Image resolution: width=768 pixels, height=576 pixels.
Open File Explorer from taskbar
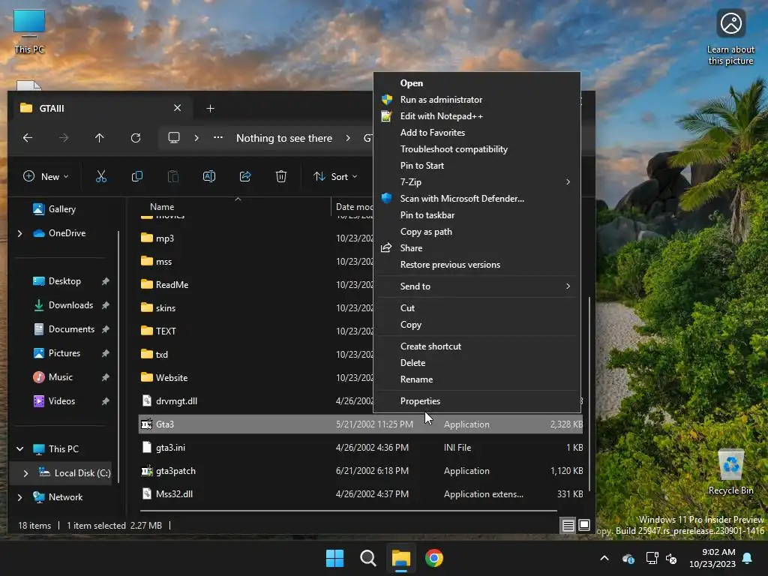click(400, 558)
